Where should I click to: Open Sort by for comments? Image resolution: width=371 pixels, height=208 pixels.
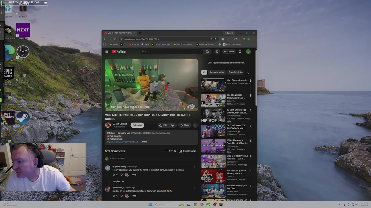[x=170, y=151]
